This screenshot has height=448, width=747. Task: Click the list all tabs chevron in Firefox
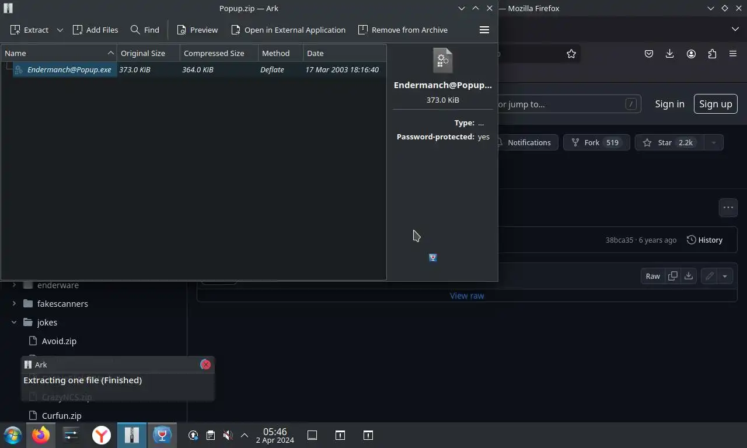[x=735, y=29]
